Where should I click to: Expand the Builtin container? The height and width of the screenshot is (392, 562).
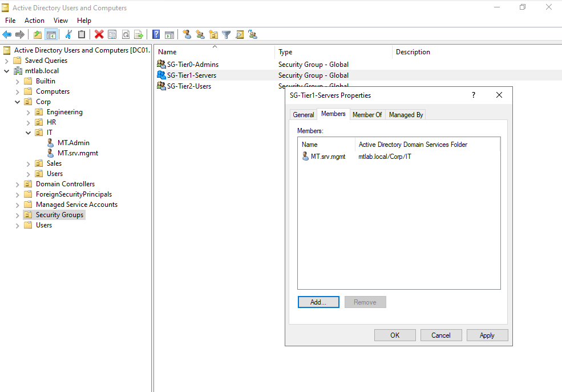[17, 82]
